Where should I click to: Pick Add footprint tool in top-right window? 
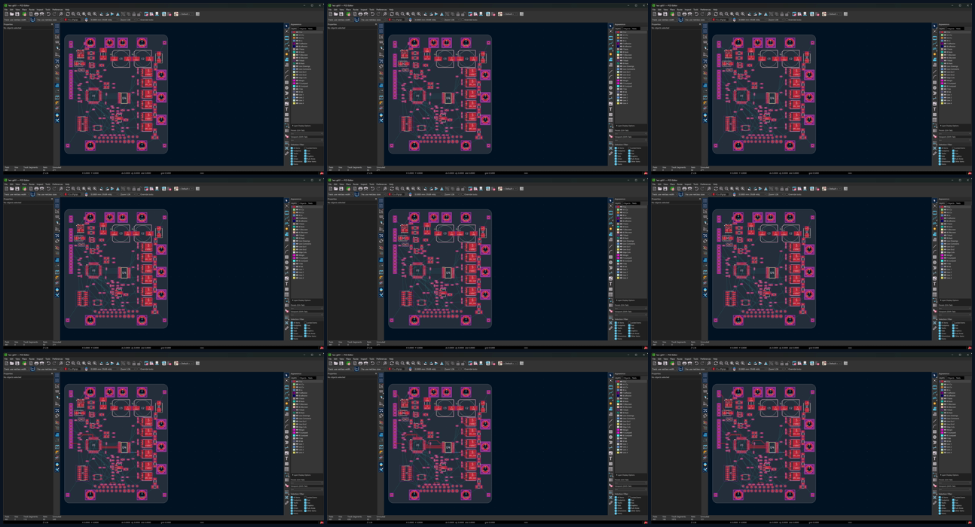pos(934,38)
